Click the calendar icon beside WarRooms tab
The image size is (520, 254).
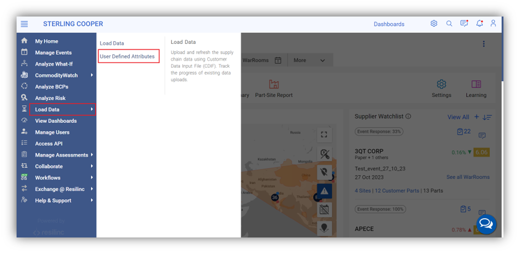point(278,60)
